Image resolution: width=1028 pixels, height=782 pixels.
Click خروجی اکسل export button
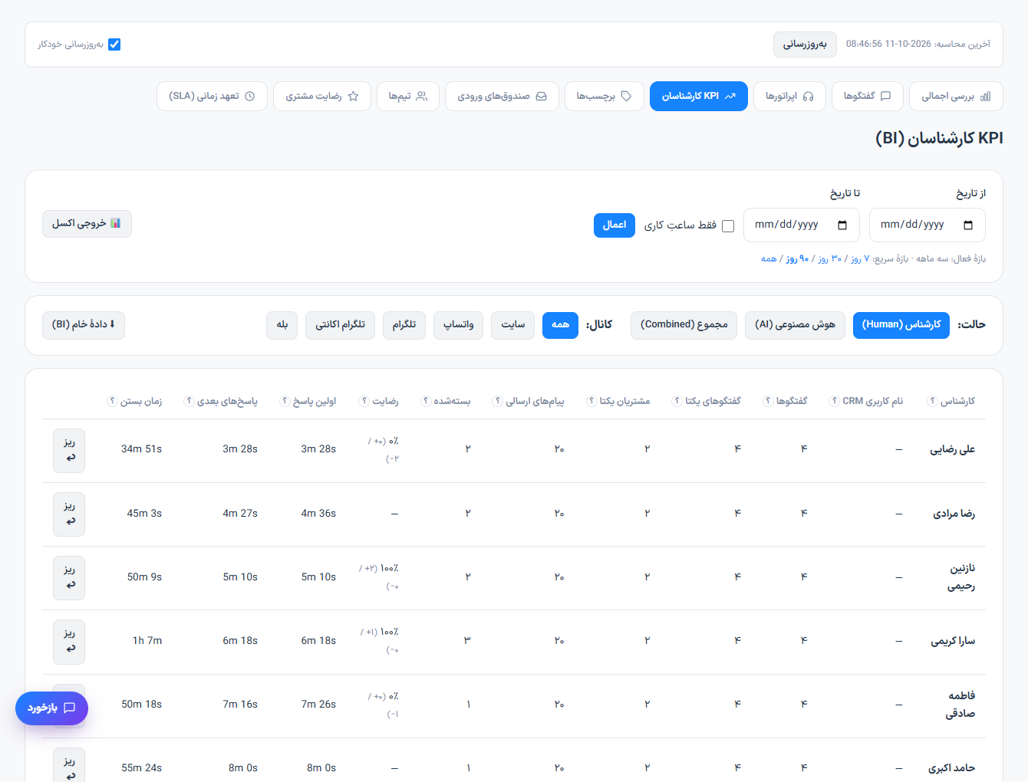tap(87, 224)
